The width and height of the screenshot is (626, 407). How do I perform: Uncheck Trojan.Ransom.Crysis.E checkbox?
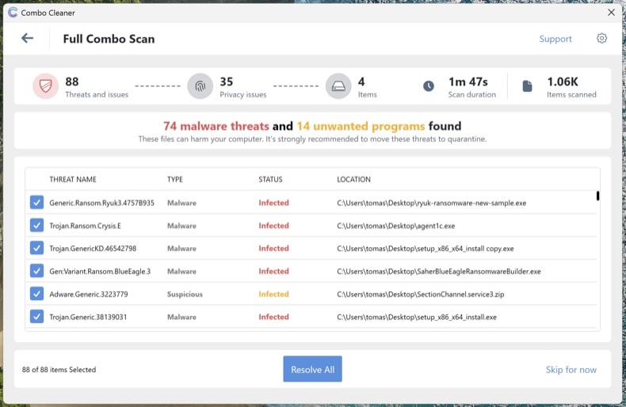coord(36,225)
